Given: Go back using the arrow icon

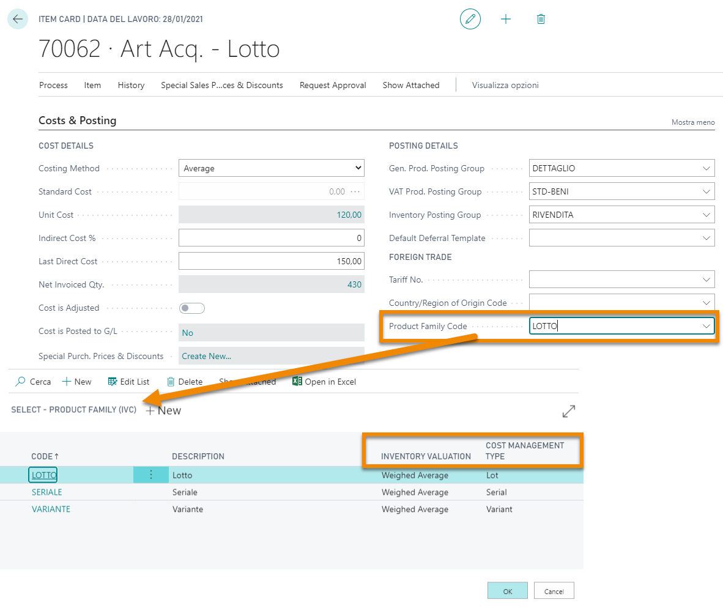Looking at the screenshot, I should (18, 19).
